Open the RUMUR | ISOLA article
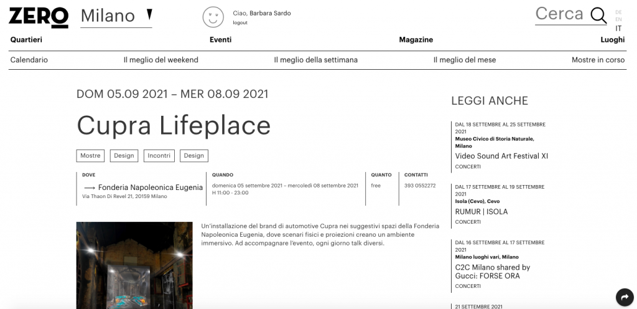637x309 pixels. [481, 212]
